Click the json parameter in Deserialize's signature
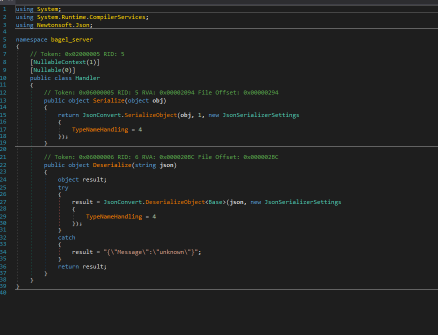The height and width of the screenshot is (335, 438). coord(166,165)
